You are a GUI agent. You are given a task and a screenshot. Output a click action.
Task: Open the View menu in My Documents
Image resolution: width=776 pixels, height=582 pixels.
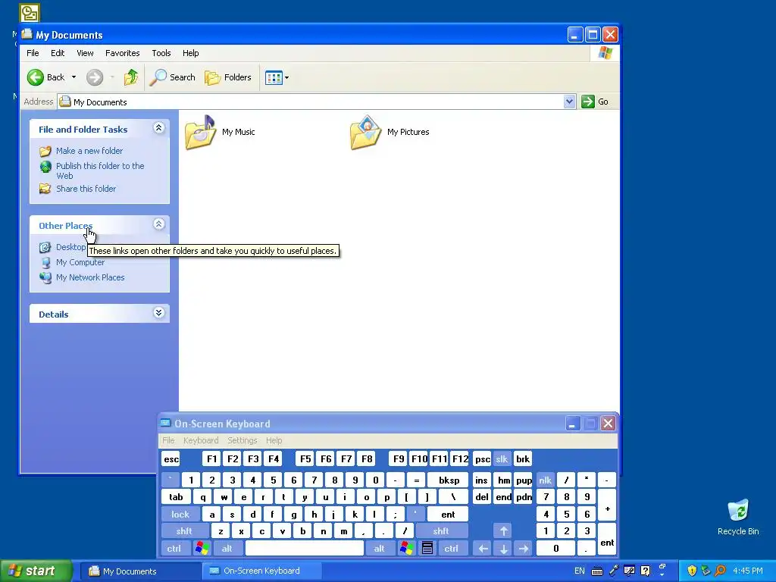coord(85,53)
